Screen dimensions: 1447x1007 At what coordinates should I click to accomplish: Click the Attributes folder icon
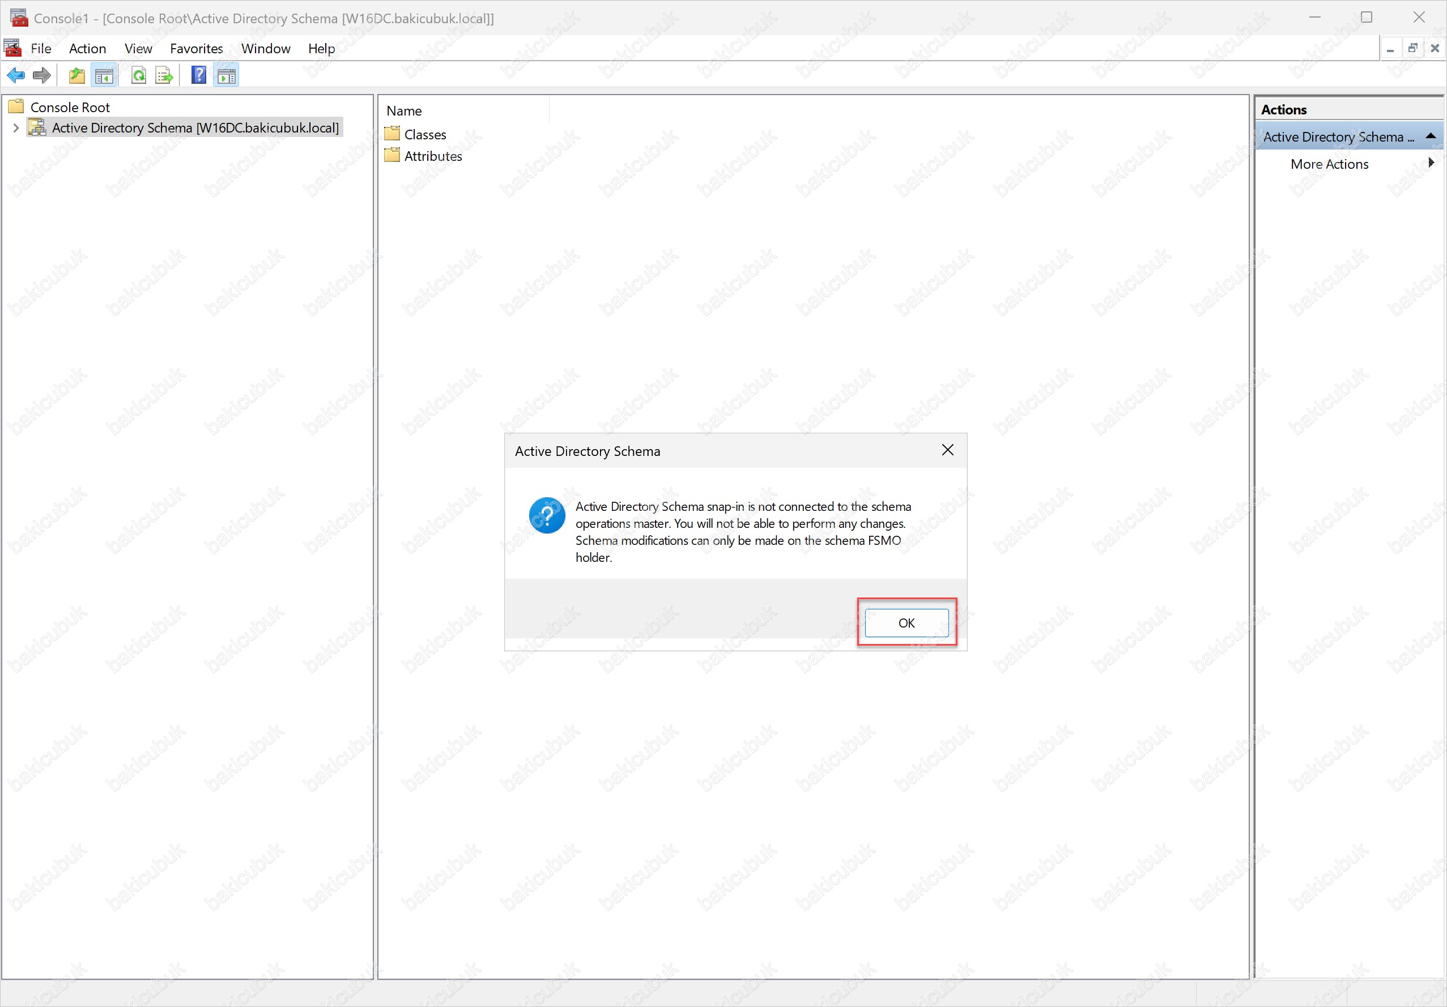[392, 155]
